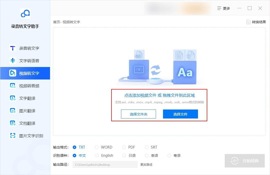Click the central video-to-text illustration
This screenshot has height=175, width=270.
click(x=157, y=67)
